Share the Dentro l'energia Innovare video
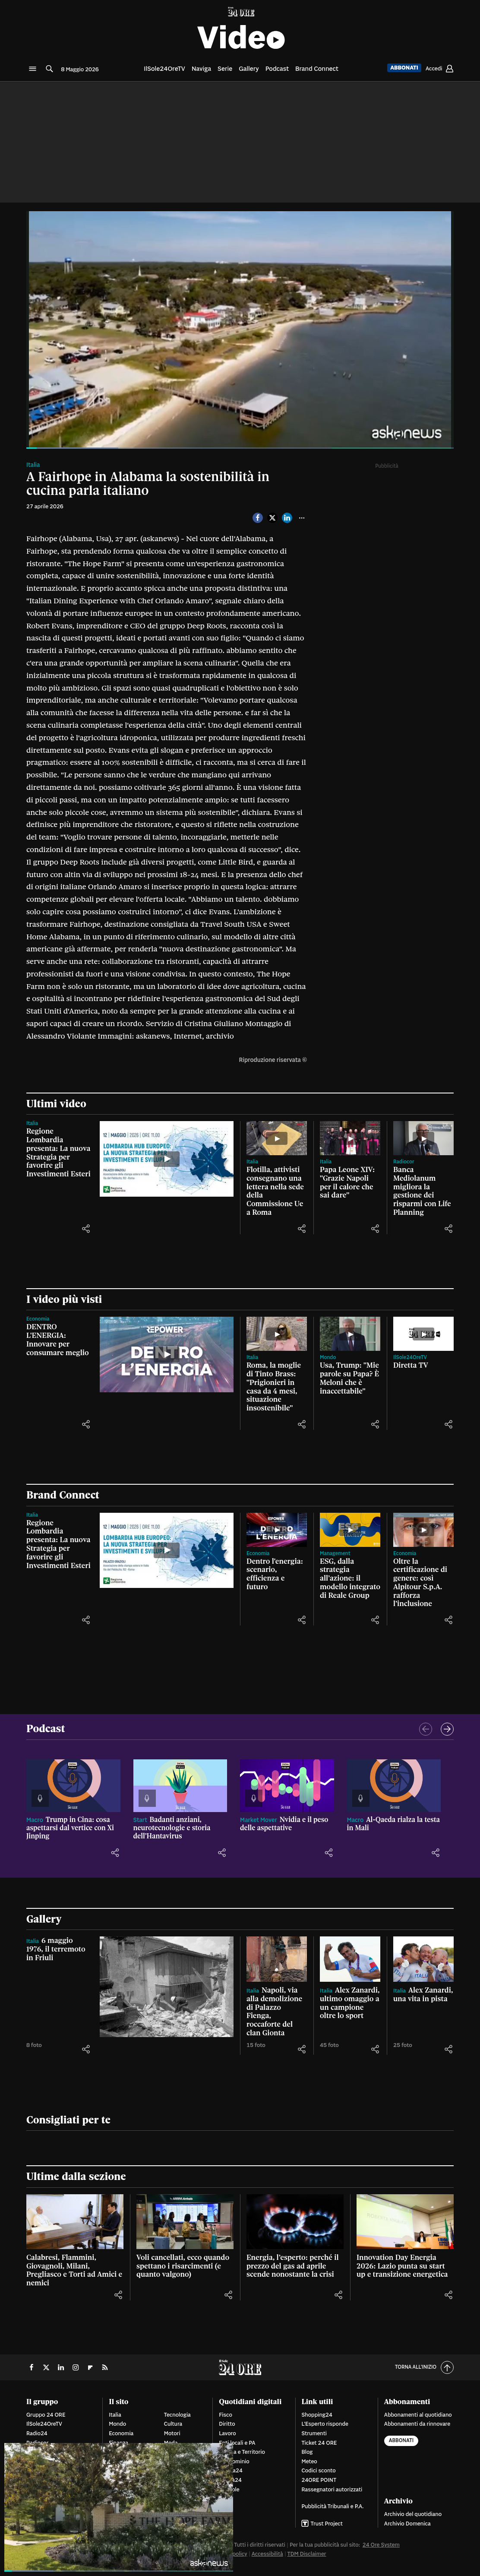This screenshot has width=480, height=2576. [x=86, y=1424]
